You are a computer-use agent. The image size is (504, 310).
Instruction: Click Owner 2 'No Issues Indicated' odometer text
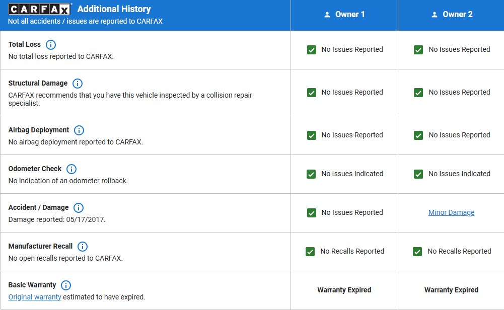459,174
